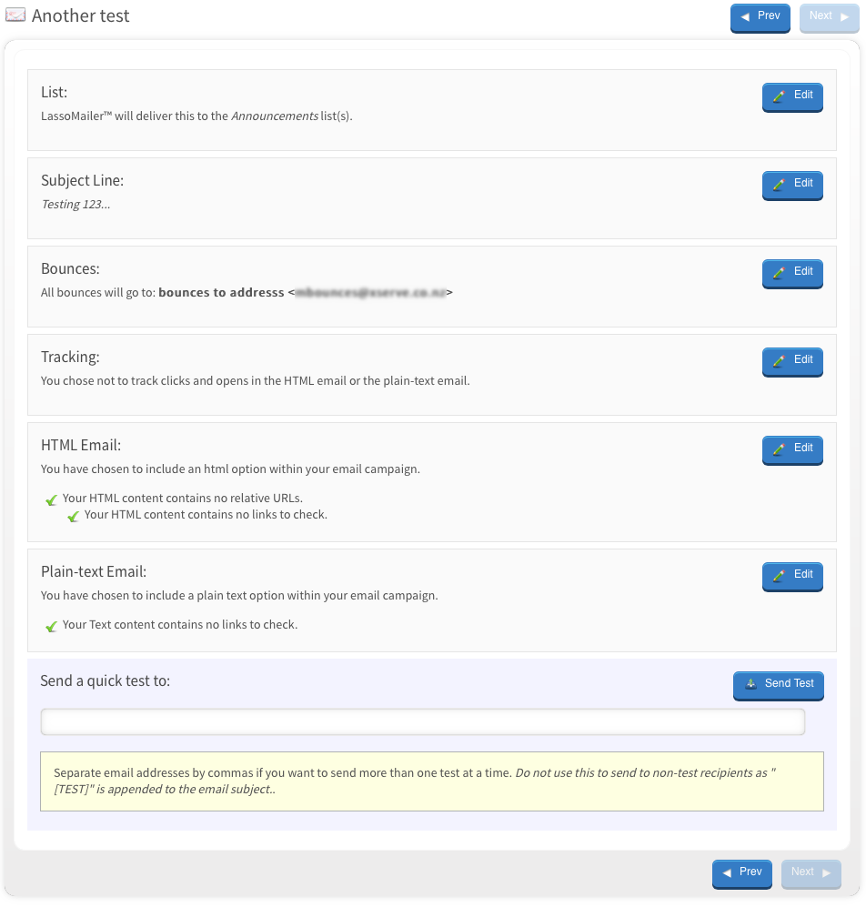866x907 pixels.
Task: Click the green checkmark for no relative URLs
Action: (52, 500)
